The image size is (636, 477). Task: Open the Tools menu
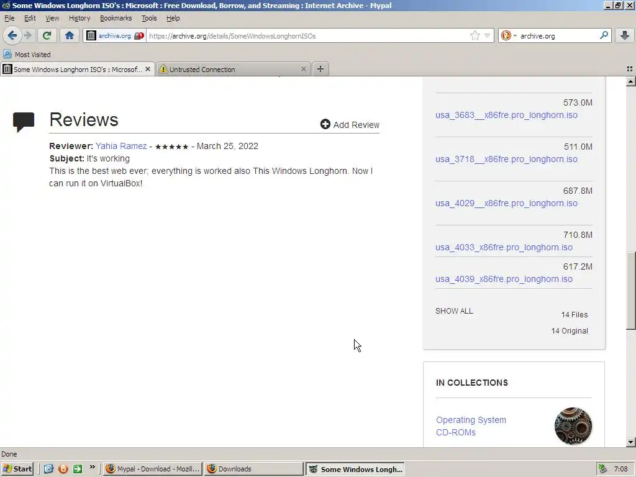[149, 18]
